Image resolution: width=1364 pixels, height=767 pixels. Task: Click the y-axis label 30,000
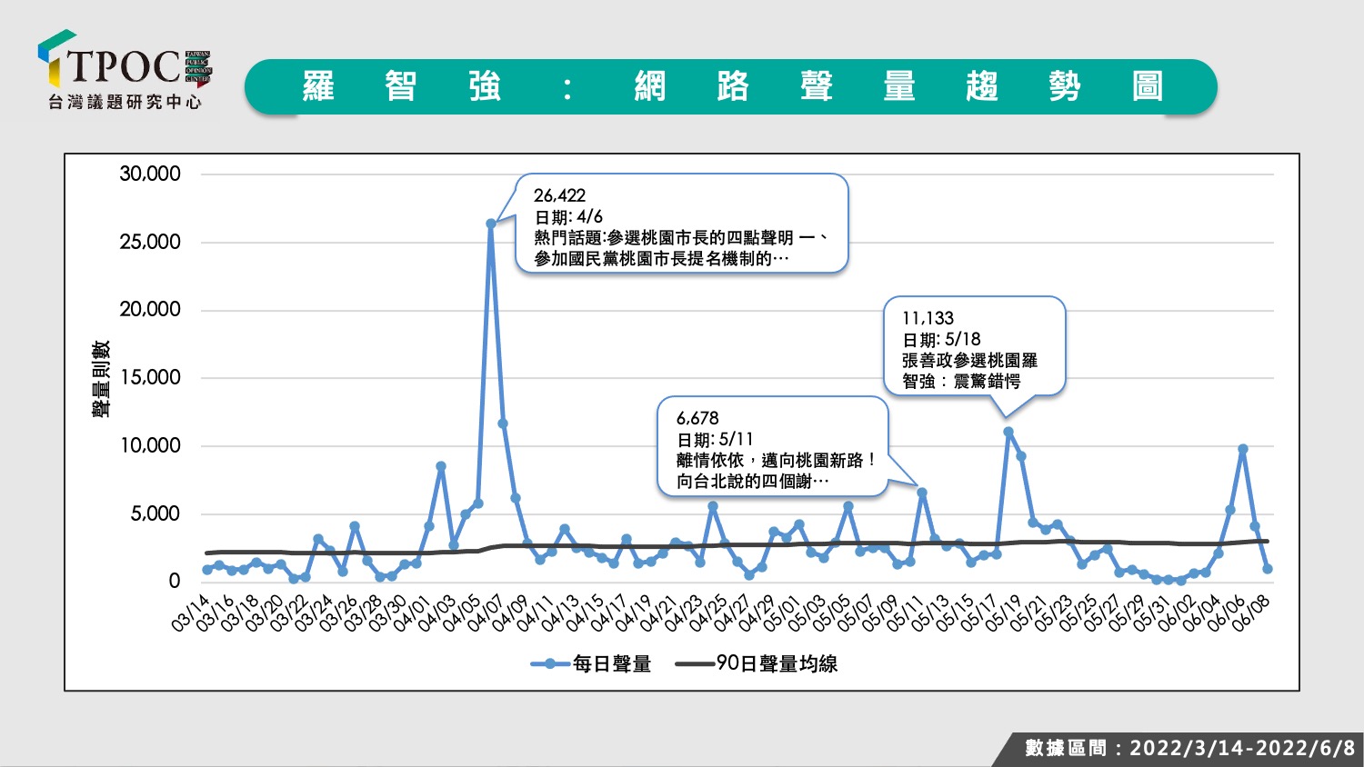click(x=150, y=174)
